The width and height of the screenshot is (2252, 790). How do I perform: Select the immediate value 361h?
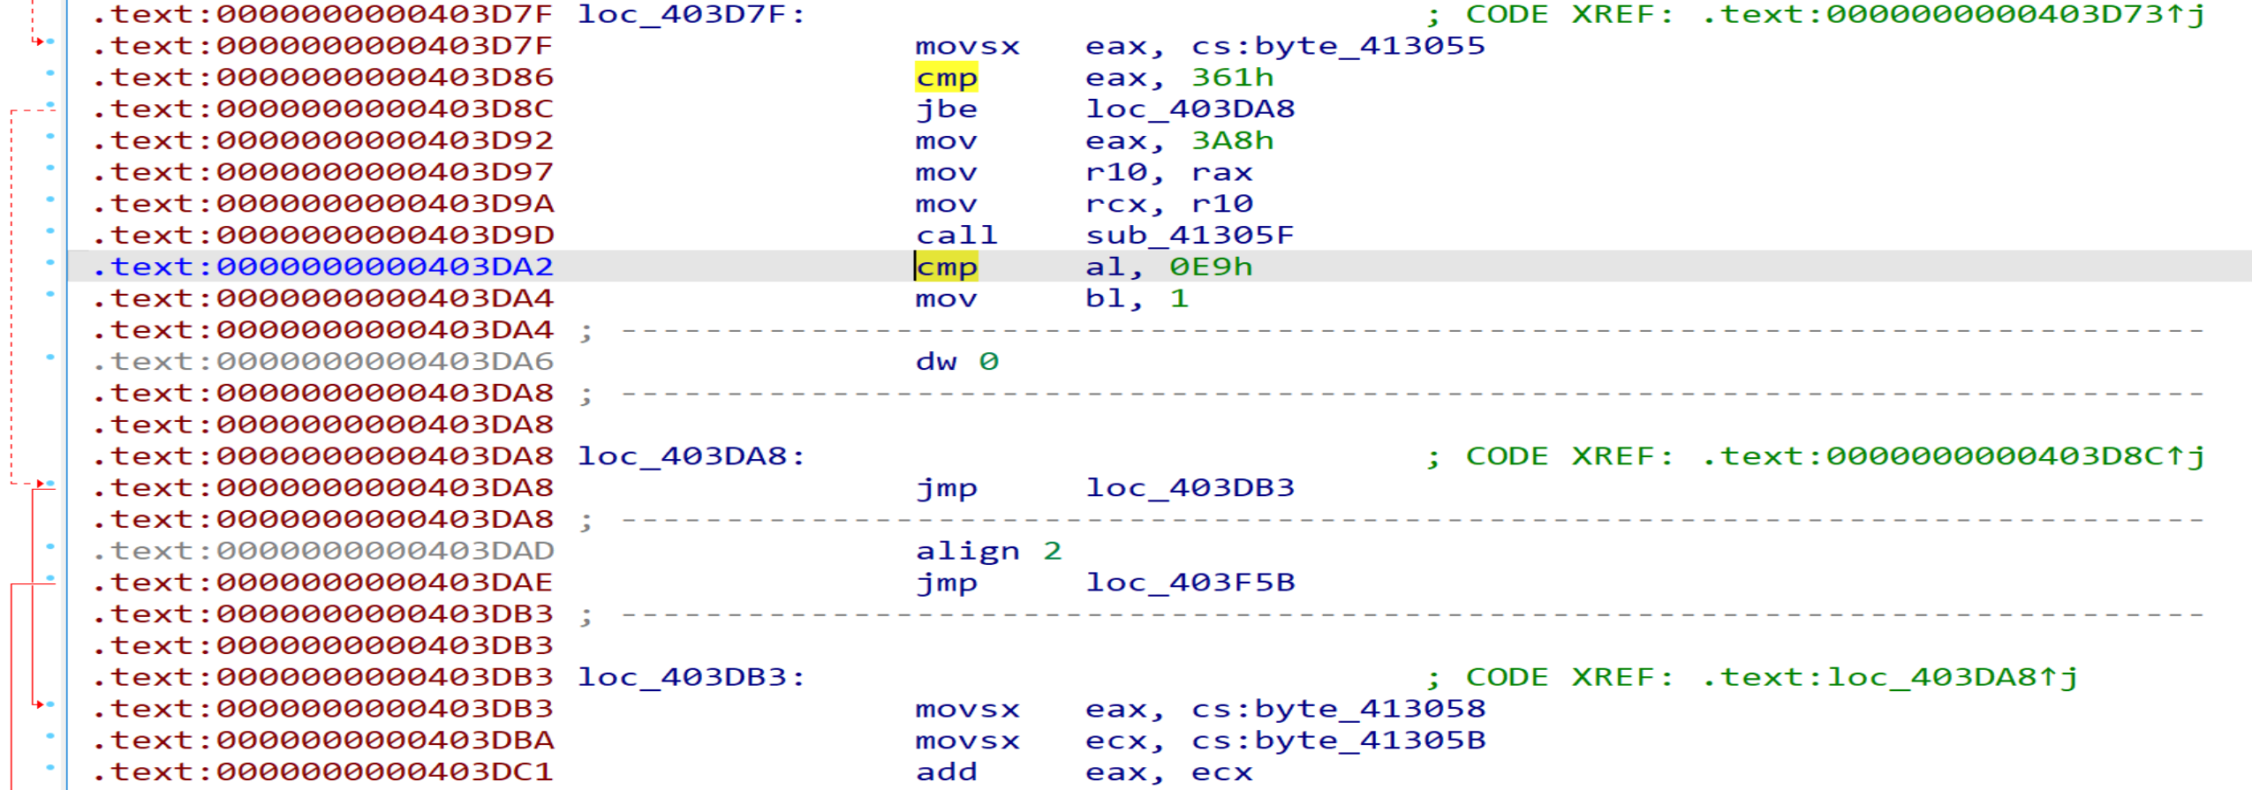tap(1232, 78)
